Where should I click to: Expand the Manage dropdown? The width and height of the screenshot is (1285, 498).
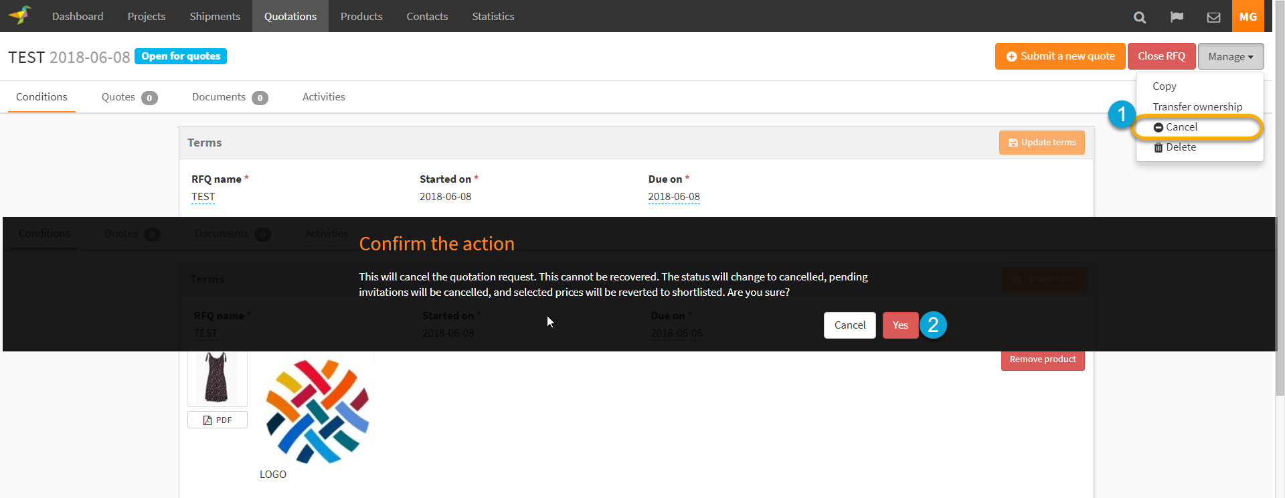coord(1230,57)
